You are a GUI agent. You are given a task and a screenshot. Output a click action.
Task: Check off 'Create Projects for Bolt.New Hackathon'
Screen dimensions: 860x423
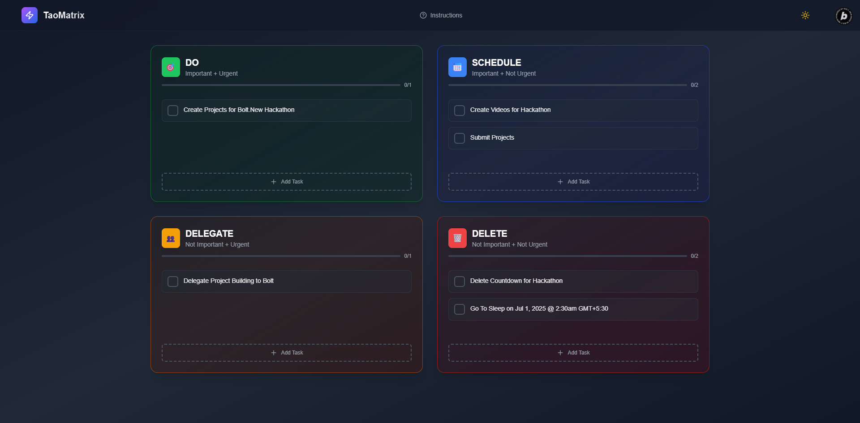[173, 110]
